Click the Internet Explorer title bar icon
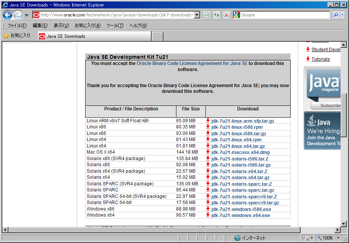Screen dimensions: 349x243 tap(5, 5)
